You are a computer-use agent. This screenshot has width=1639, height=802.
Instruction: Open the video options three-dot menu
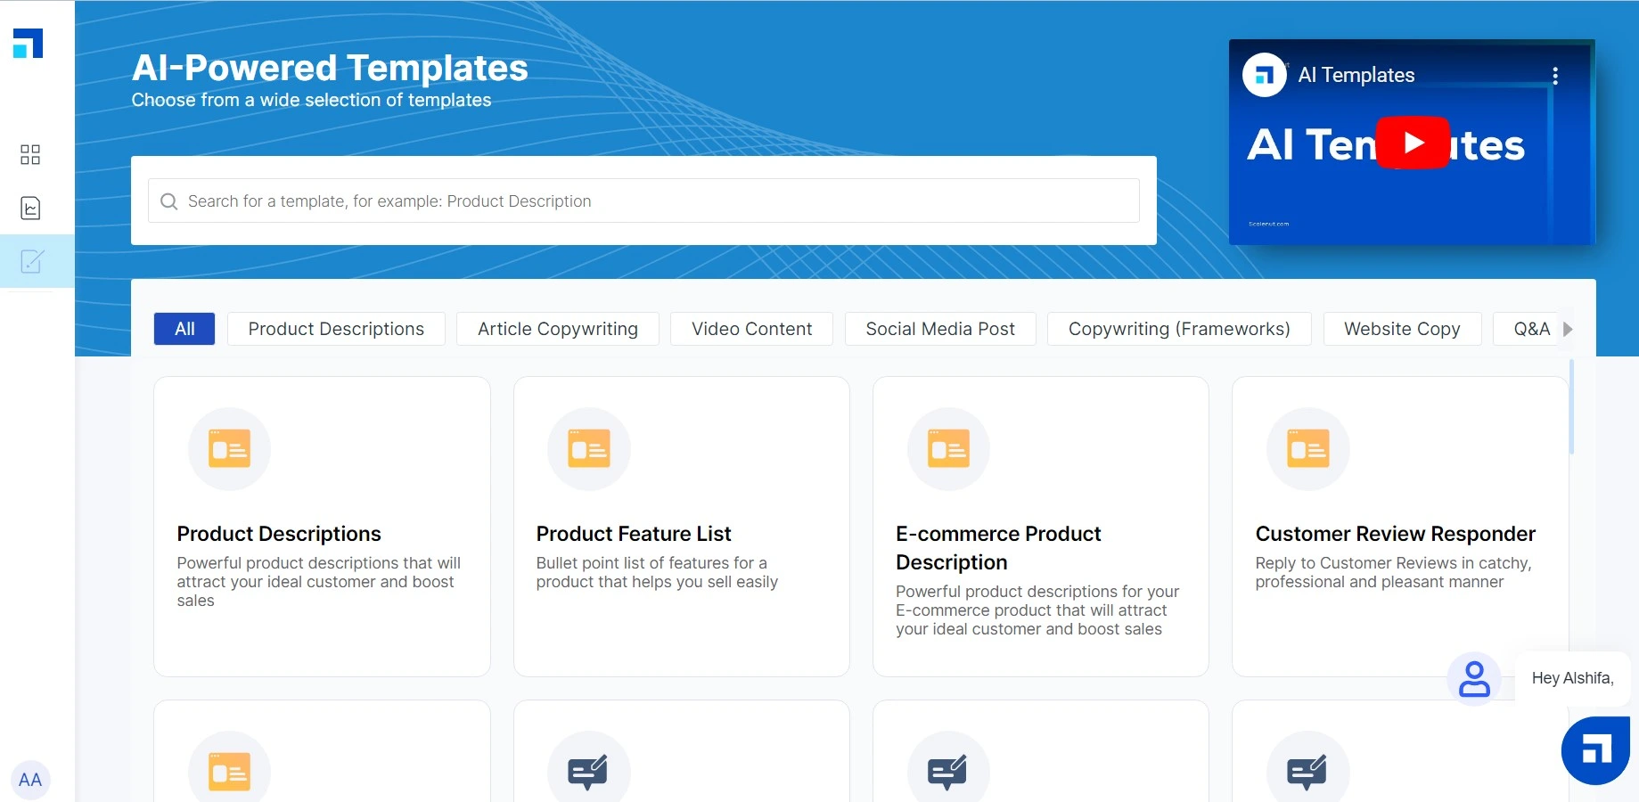click(x=1556, y=75)
